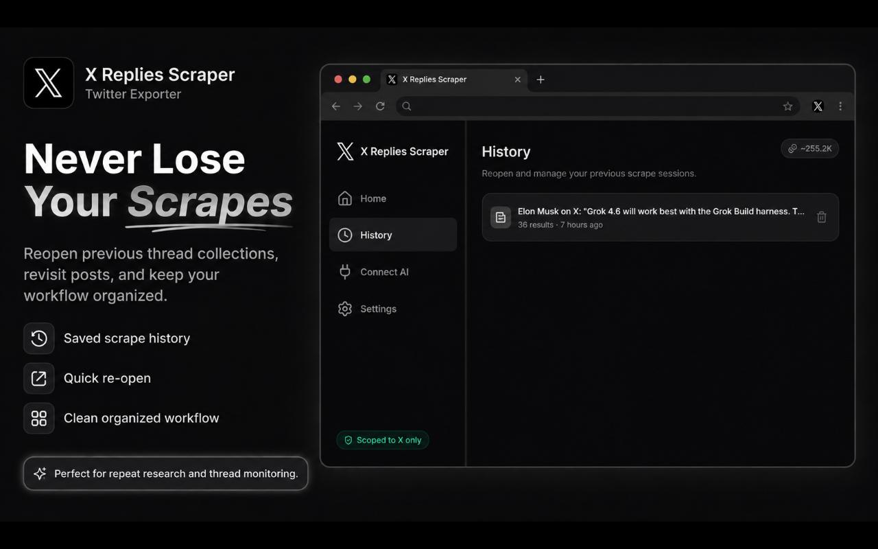This screenshot has width=878, height=549.
Task: Select History in the sidebar
Action: pos(393,235)
